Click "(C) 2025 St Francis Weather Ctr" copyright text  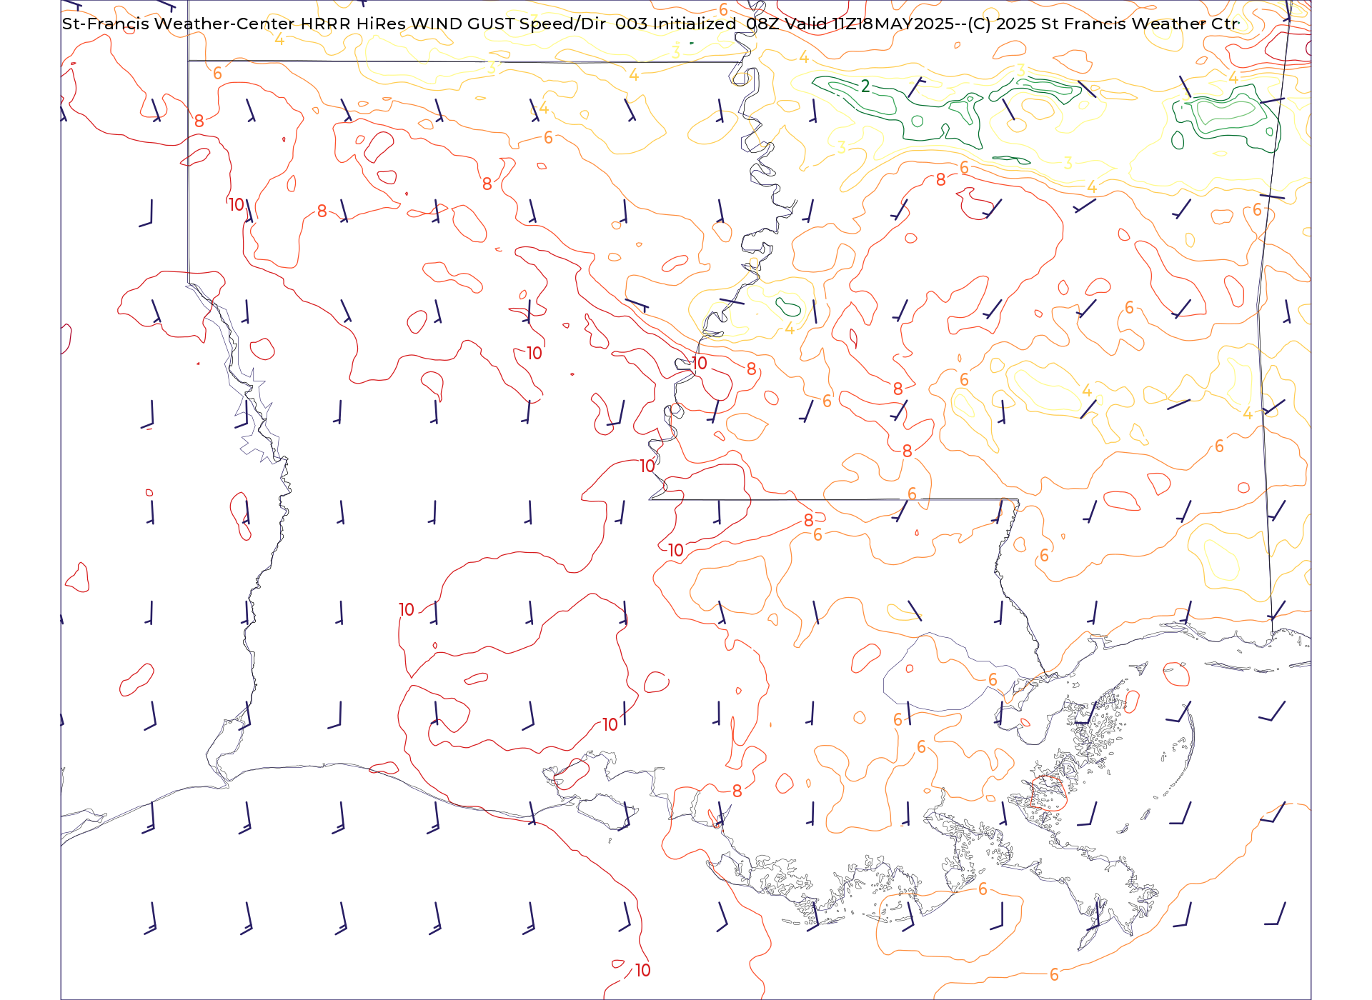[x=1103, y=24]
